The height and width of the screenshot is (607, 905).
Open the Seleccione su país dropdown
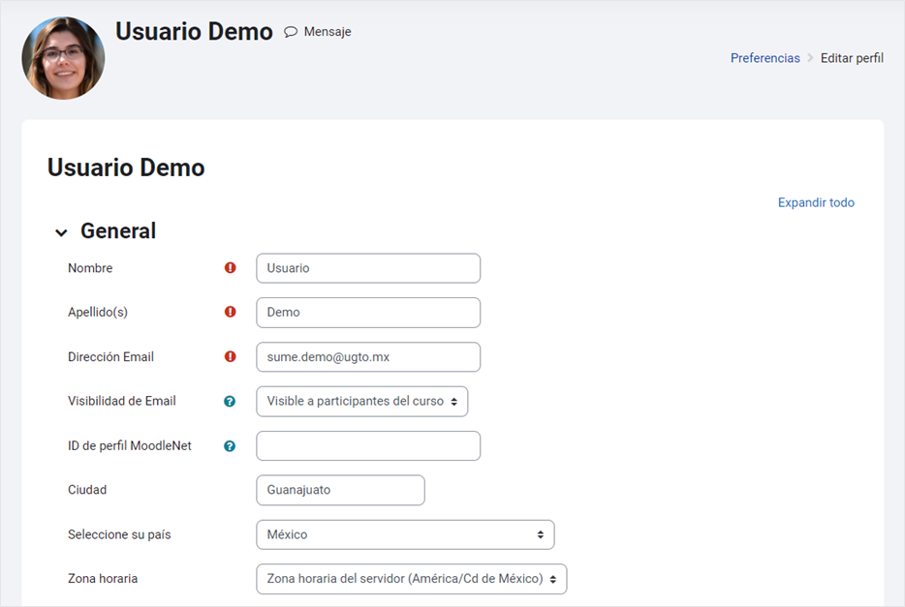click(405, 534)
